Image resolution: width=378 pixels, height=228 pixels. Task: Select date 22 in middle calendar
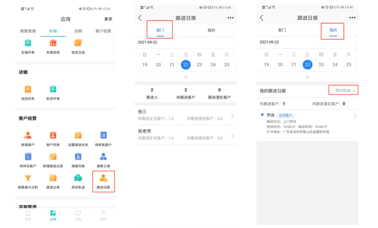186,65
